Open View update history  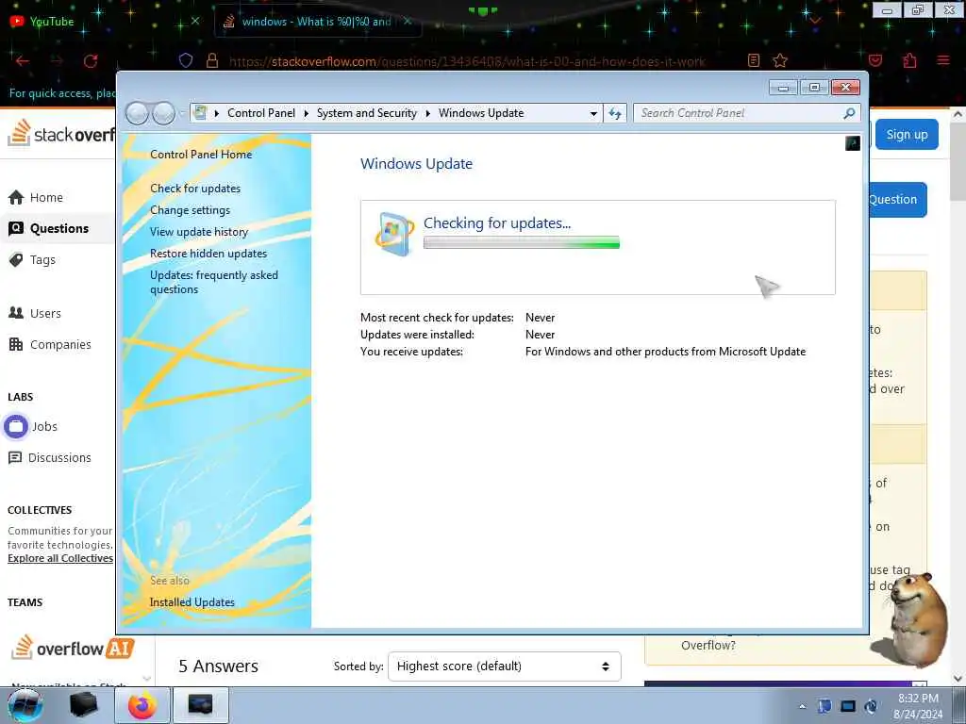tap(199, 232)
